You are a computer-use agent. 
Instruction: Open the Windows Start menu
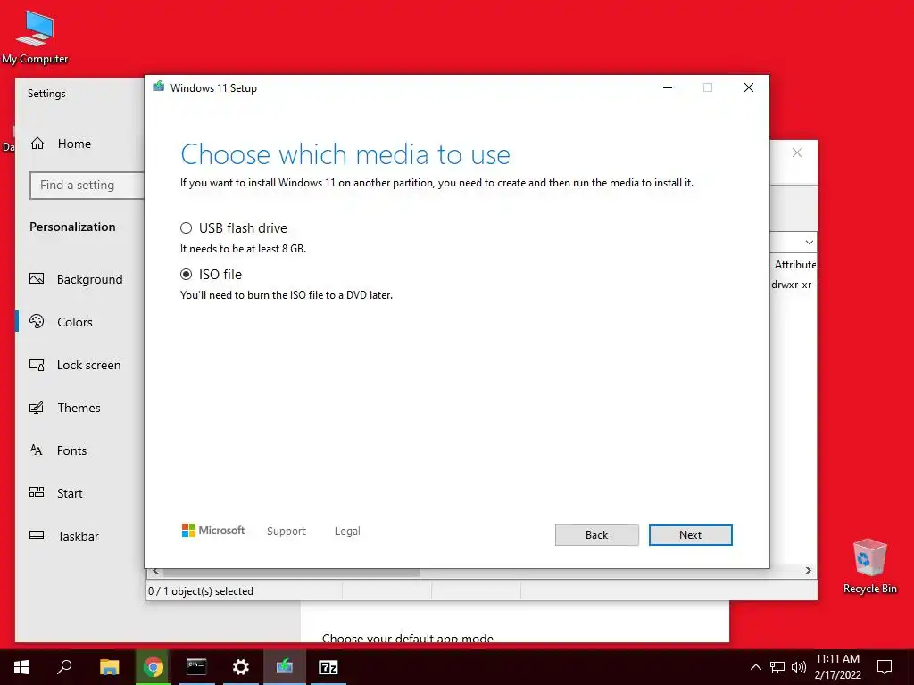click(x=21, y=667)
